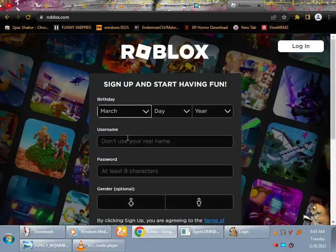Screen dimensions: 336x252
Task: Switch to the Director tab
Action: pyautogui.click(x=58, y=6)
